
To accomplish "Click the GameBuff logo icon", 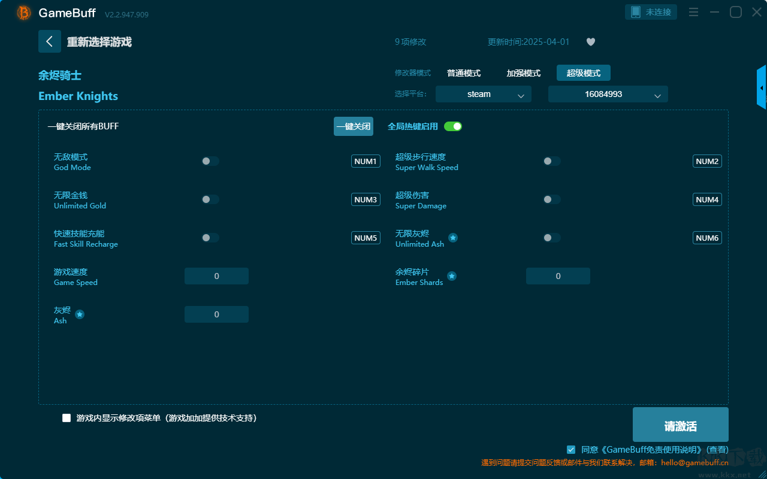I will click(x=23, y=13).
